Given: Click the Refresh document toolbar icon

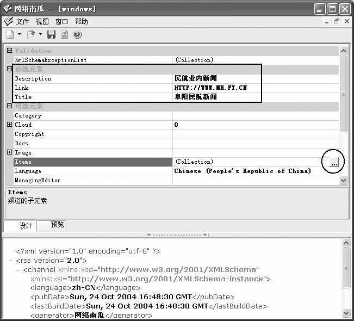Looking at the screenshot, I should click(x=64, y=34).
